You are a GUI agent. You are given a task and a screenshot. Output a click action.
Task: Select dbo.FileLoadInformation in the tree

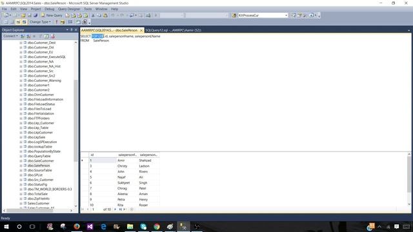click(x=45, y=99)
